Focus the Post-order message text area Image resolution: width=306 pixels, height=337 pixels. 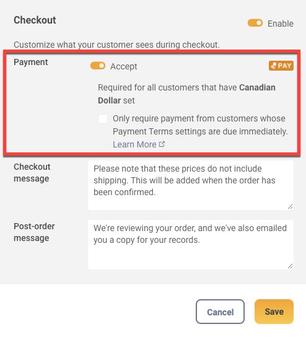pos(191,245)
